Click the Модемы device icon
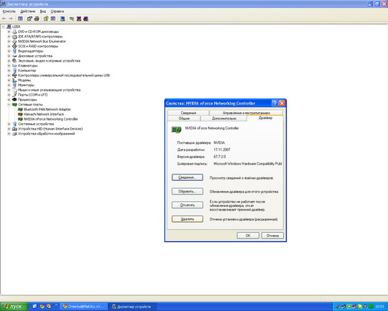 [15, 80]
